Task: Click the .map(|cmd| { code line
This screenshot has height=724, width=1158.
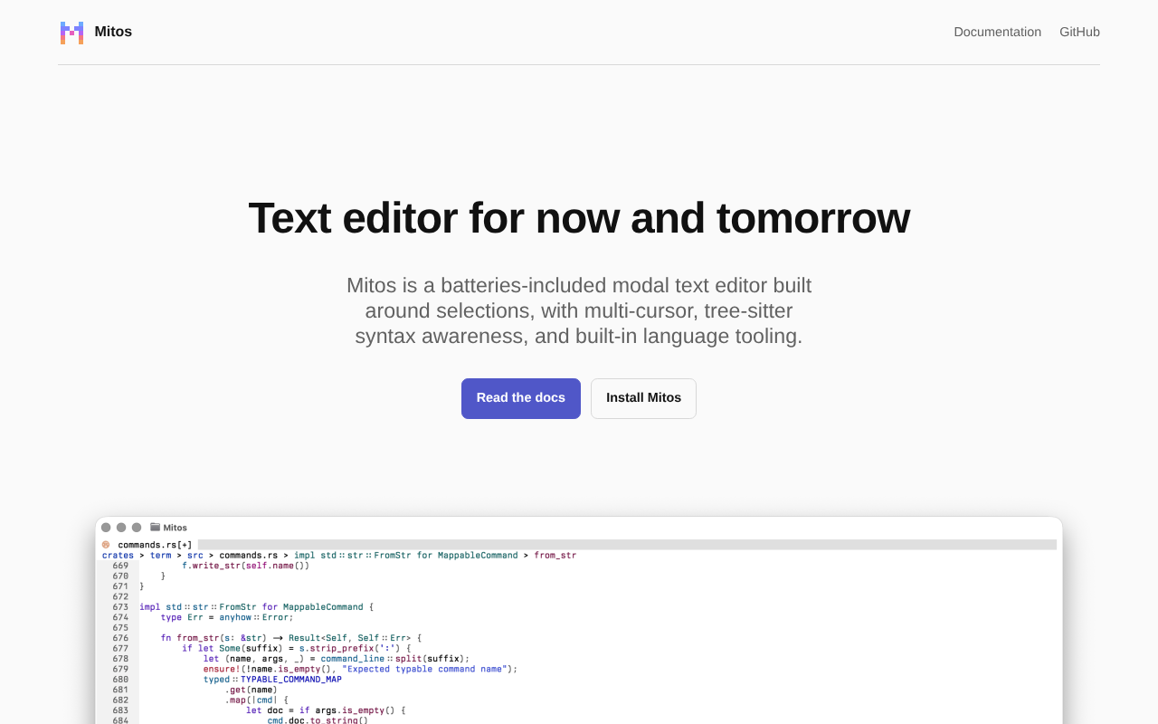Action: click(257, 700)
